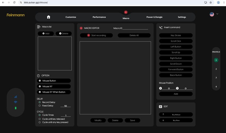The height and width of the screenshot is (133, 226).
Task: Click the site information icon in address bar
Action: click(21, 2)
